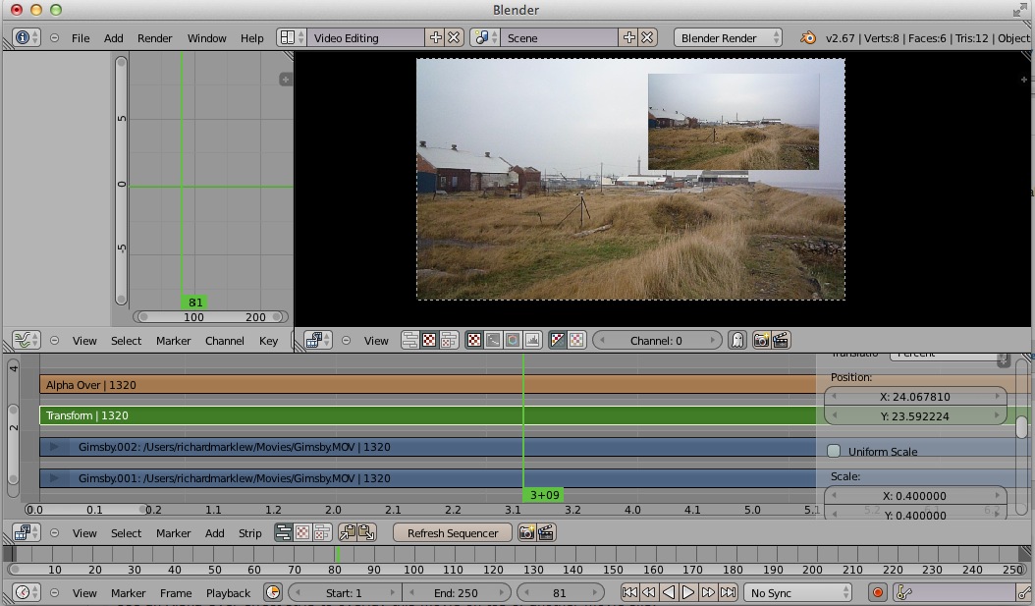
Task: Play the animation forward
Action: coord(687,593)
